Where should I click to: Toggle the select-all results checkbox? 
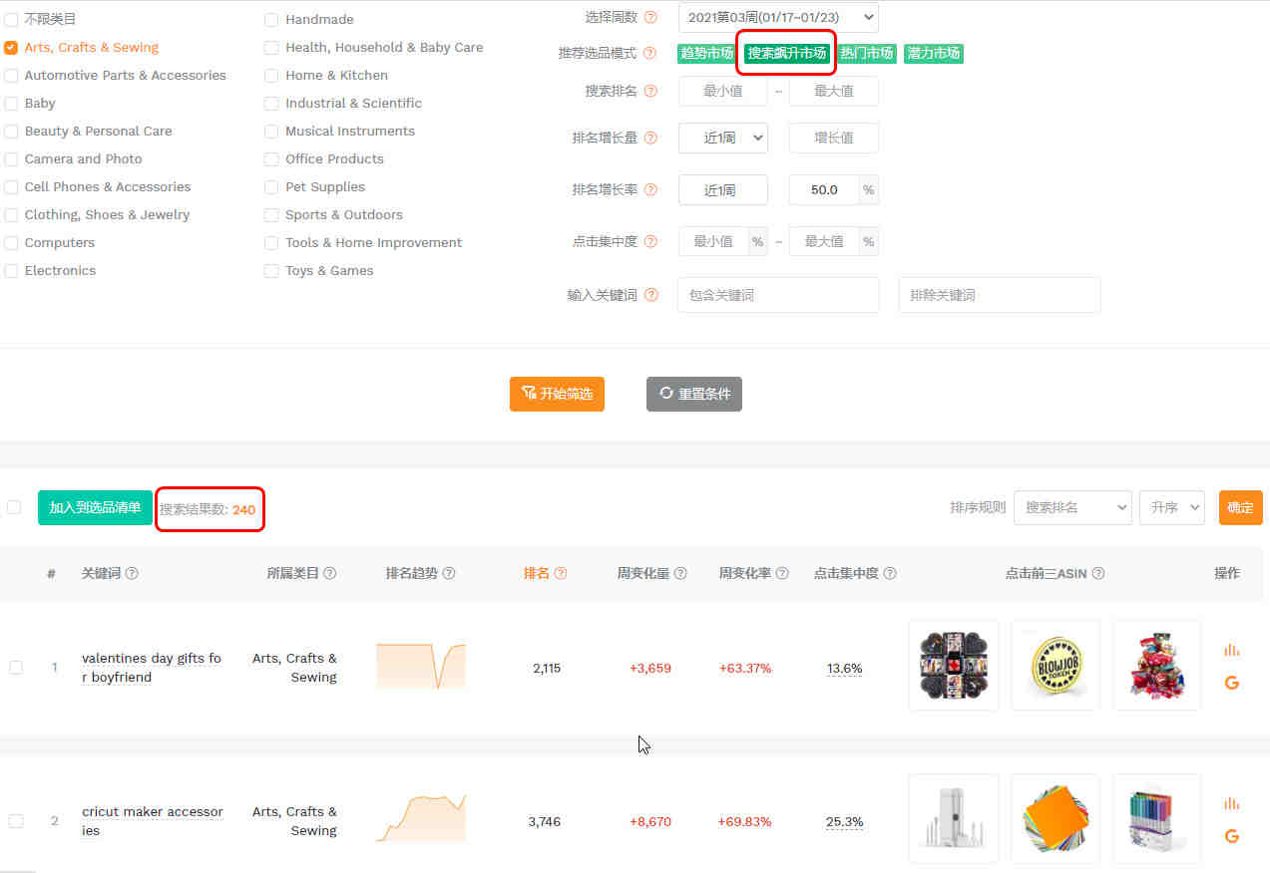click(x=14, y=507)
